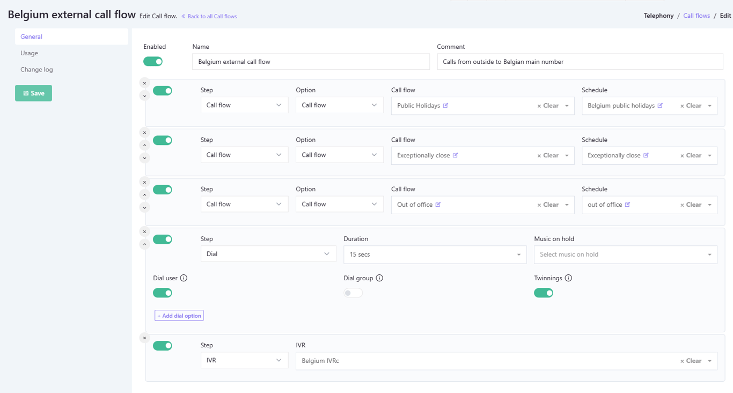733x393 pixels.
Task: Open Public Holidays call flow edit icon
Action: (x=445, y=106)
